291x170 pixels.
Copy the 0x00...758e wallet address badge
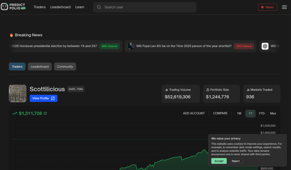(x=76, y=89)
